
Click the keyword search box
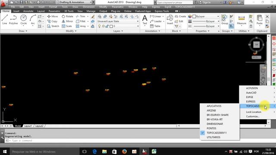(174, 3)
